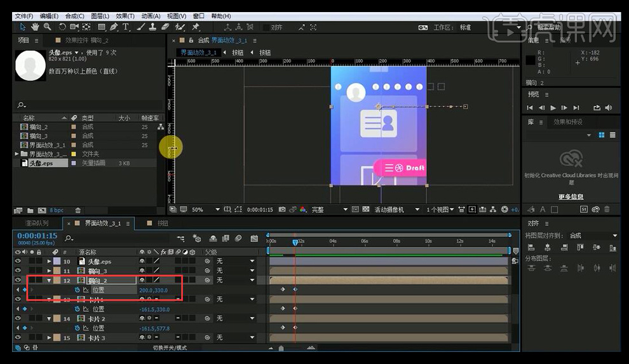
Task: Toggle visibility of layer 14 卡片 2
Action: tap(18, 318)
